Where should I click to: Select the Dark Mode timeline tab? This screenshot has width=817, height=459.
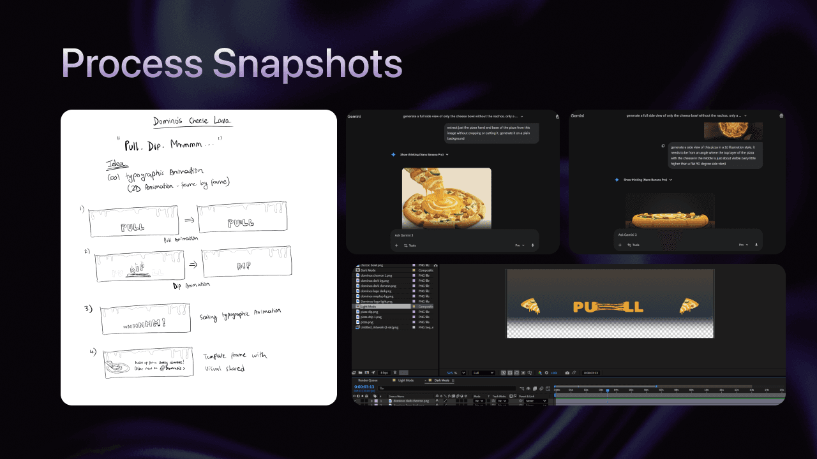[x=442, y=381]
